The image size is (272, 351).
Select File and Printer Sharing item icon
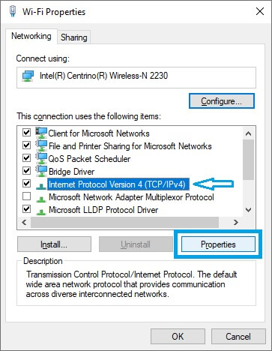(x=41, y=145)
